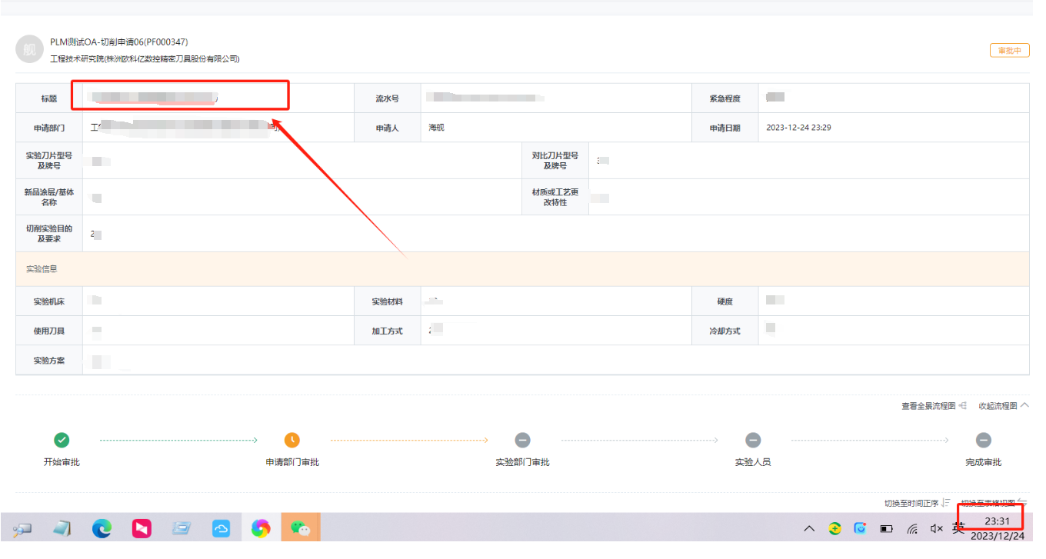
Task: Click the date value 2023-12-24 23:29
Action: (798, 128)
